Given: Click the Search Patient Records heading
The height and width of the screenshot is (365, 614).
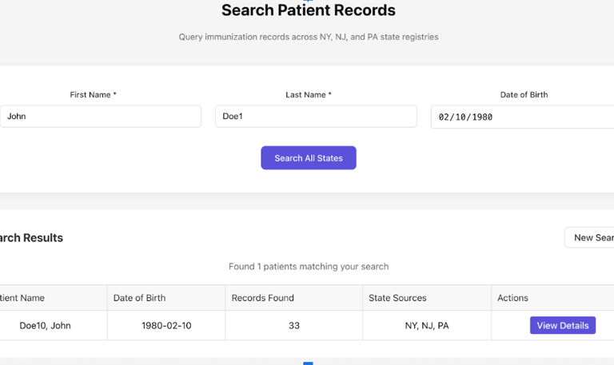Looking at the screenshot, I should (308, 10).
